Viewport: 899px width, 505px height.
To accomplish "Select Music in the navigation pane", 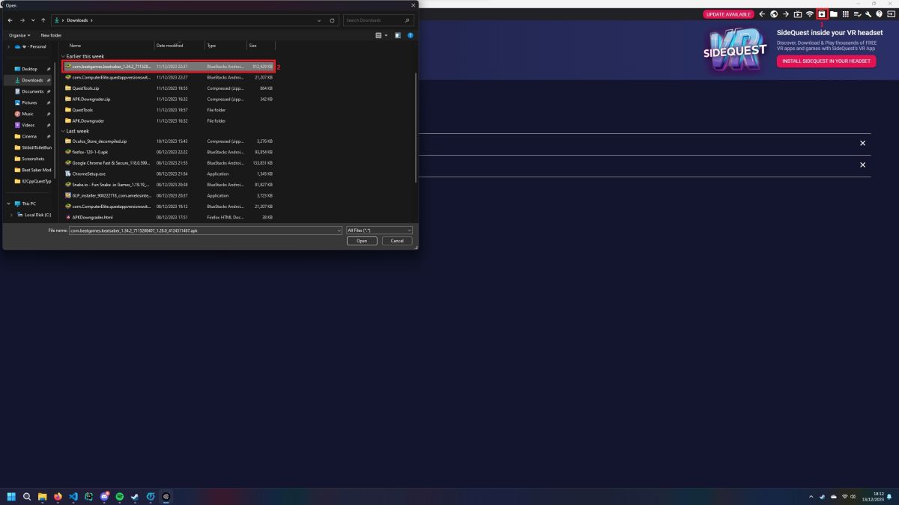I will click(x=28, y=114).
